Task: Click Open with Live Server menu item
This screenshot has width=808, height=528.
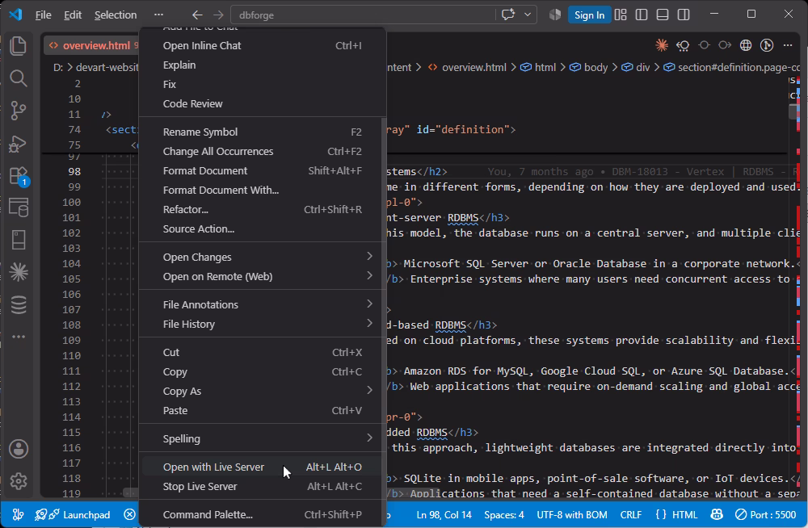Action: 263,467
